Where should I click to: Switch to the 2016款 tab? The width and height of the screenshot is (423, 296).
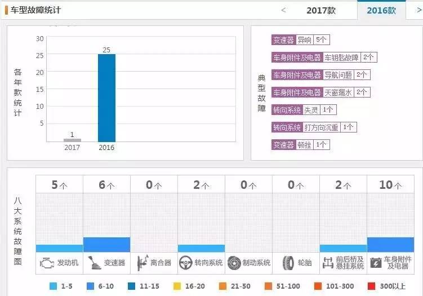[381, 11]
